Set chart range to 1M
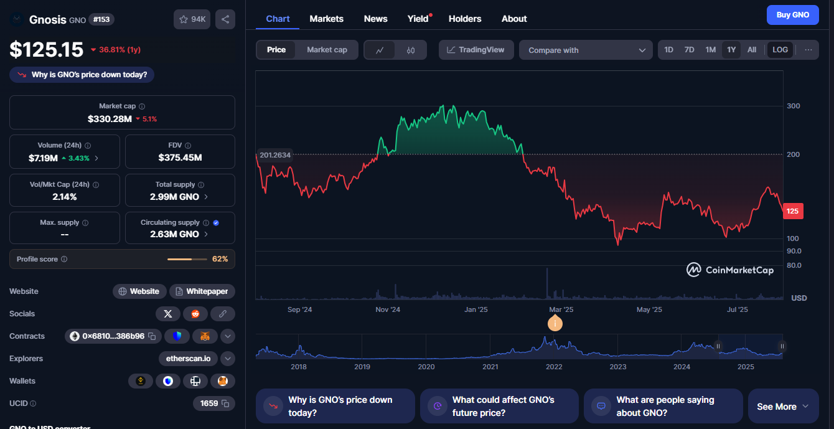 (x=710, y=50)
